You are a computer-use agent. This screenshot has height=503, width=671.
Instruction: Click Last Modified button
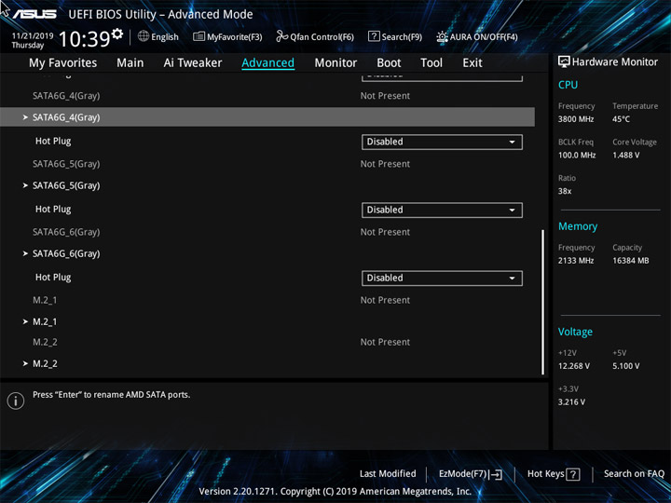tap(388, 473)
